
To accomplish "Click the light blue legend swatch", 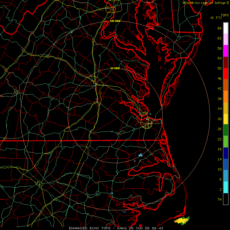I will click(226, 176).
